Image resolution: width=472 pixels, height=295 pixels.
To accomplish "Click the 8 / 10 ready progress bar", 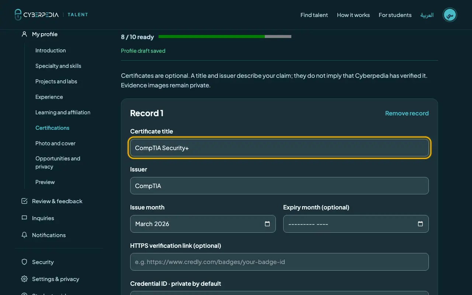I will click(225, 37).
